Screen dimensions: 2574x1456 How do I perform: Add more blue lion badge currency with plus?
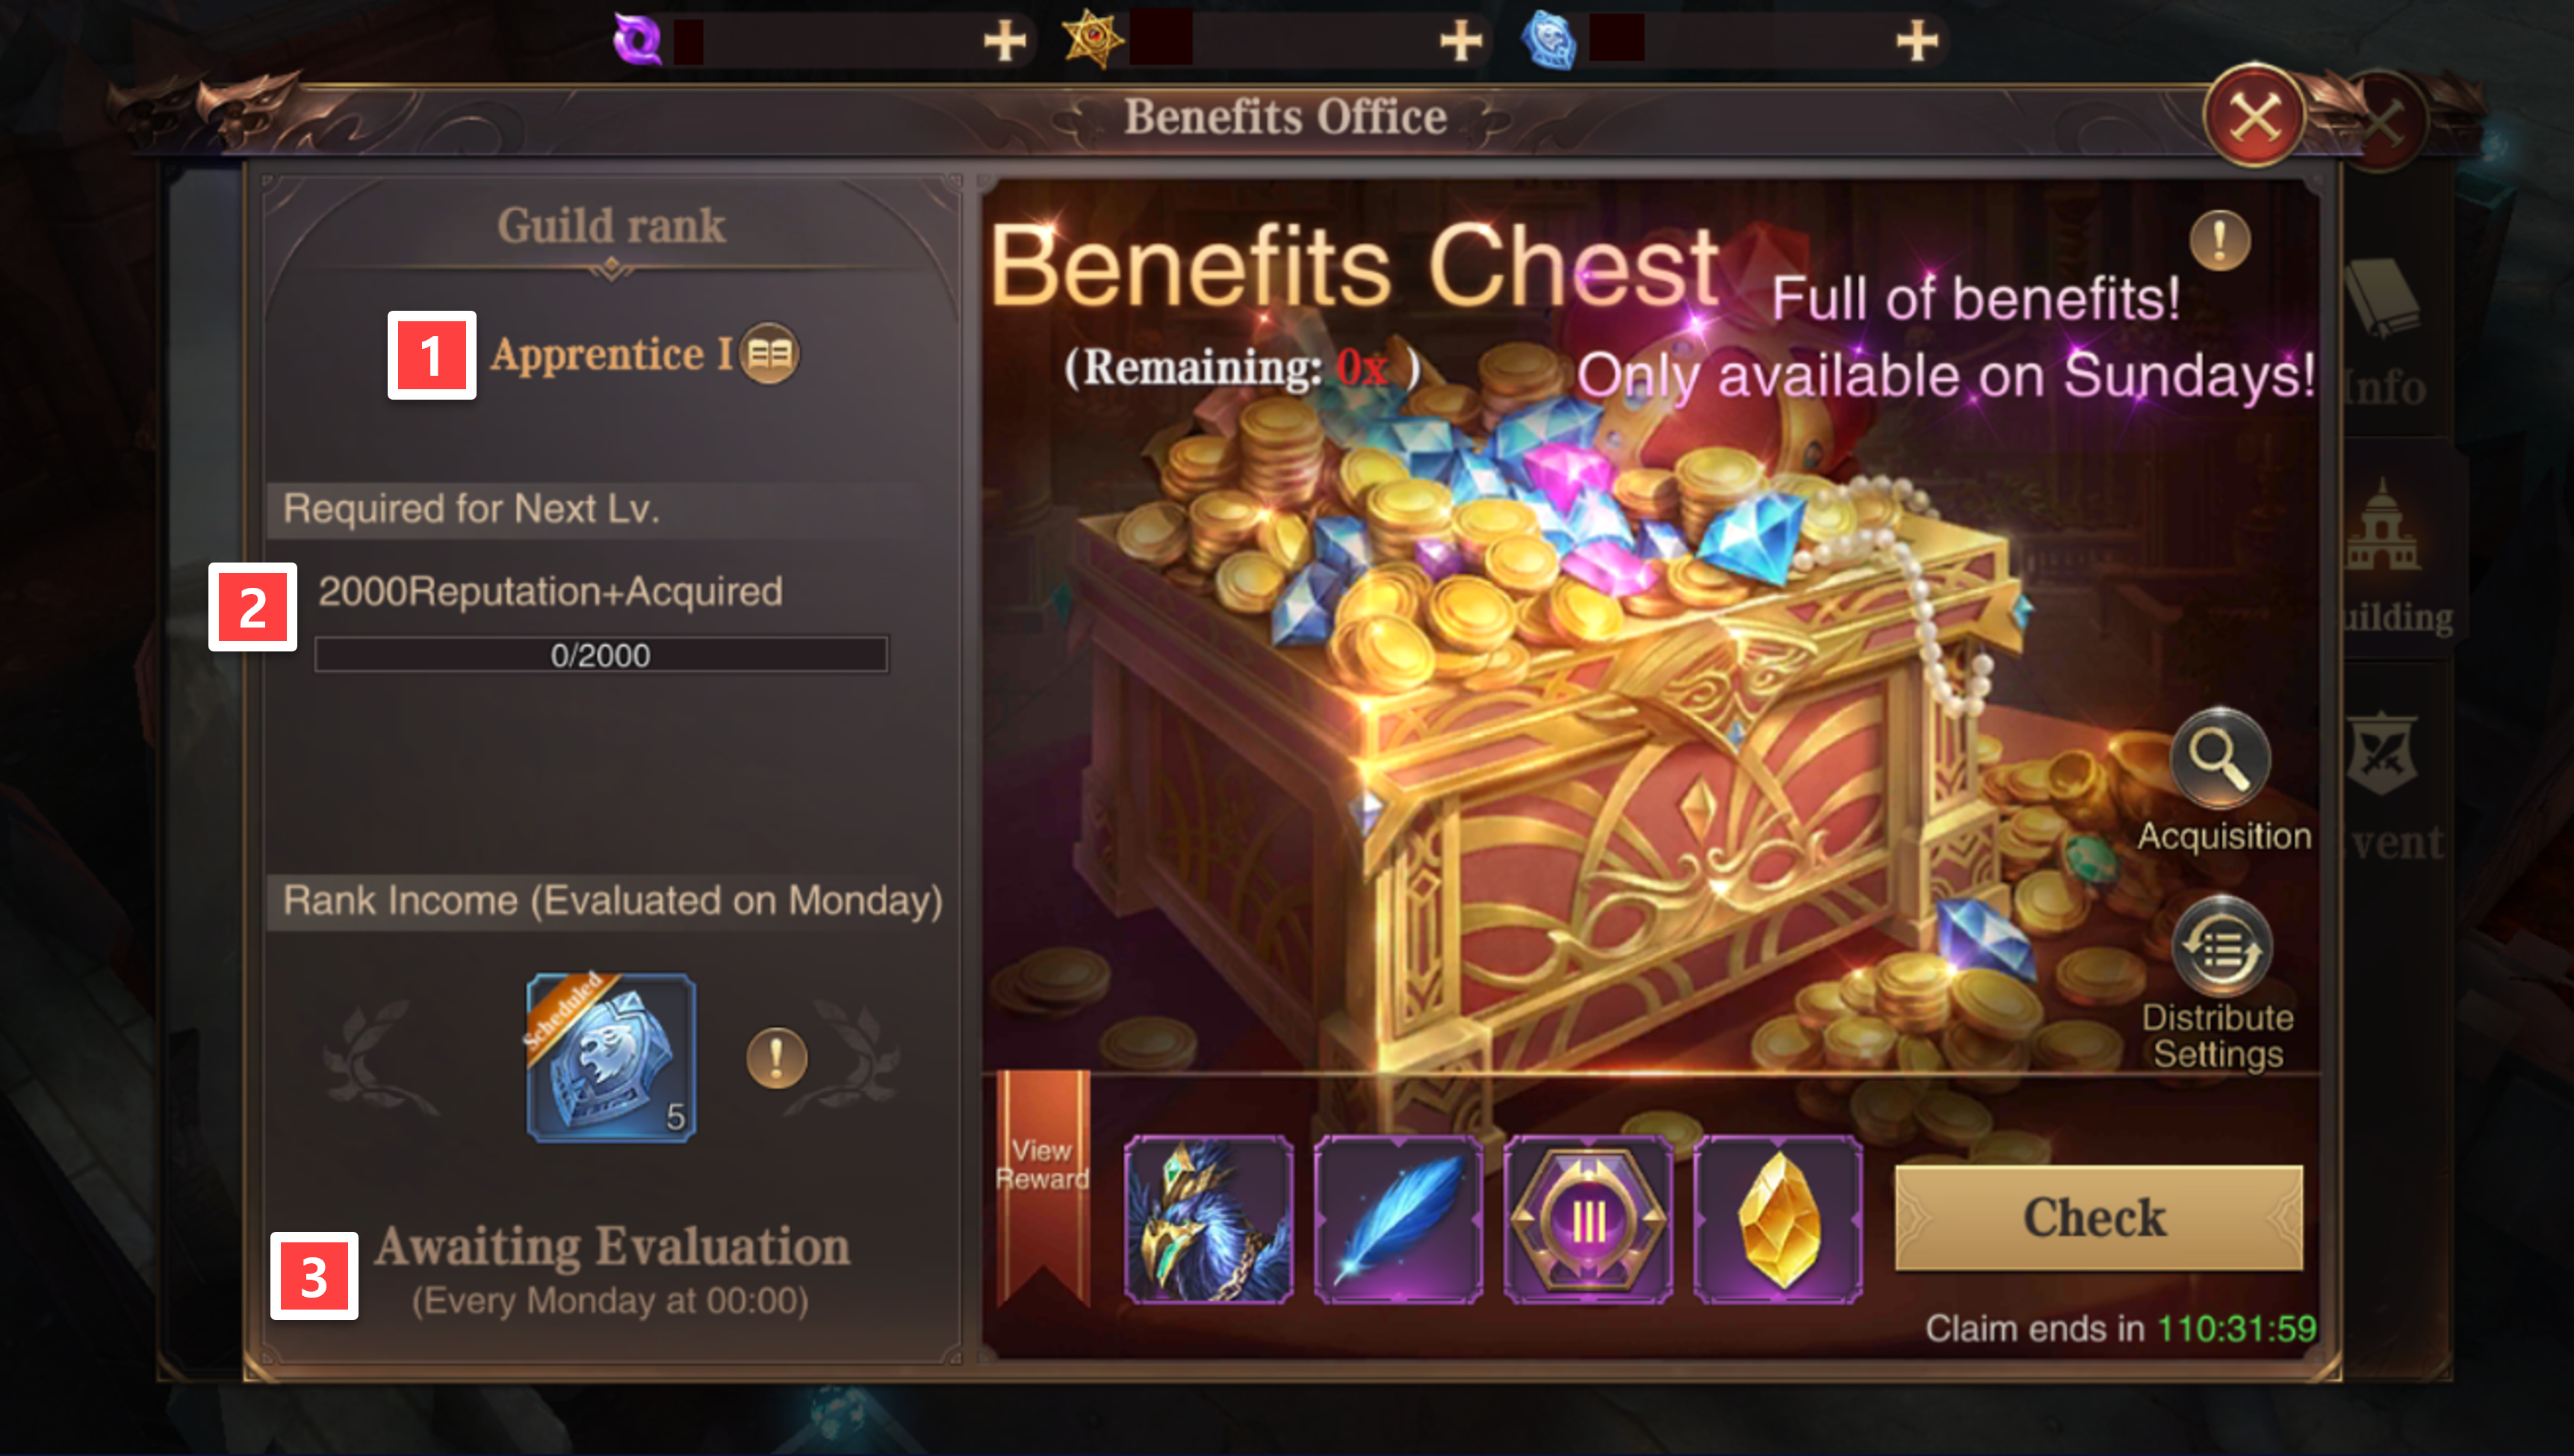pos(1916,41)
